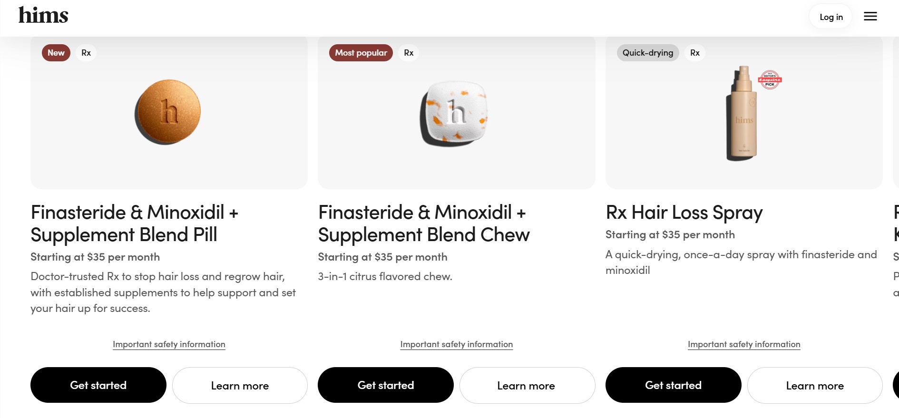Click the Quick-drying badge
The image size is (899, 418).
[x=647, y=53]
